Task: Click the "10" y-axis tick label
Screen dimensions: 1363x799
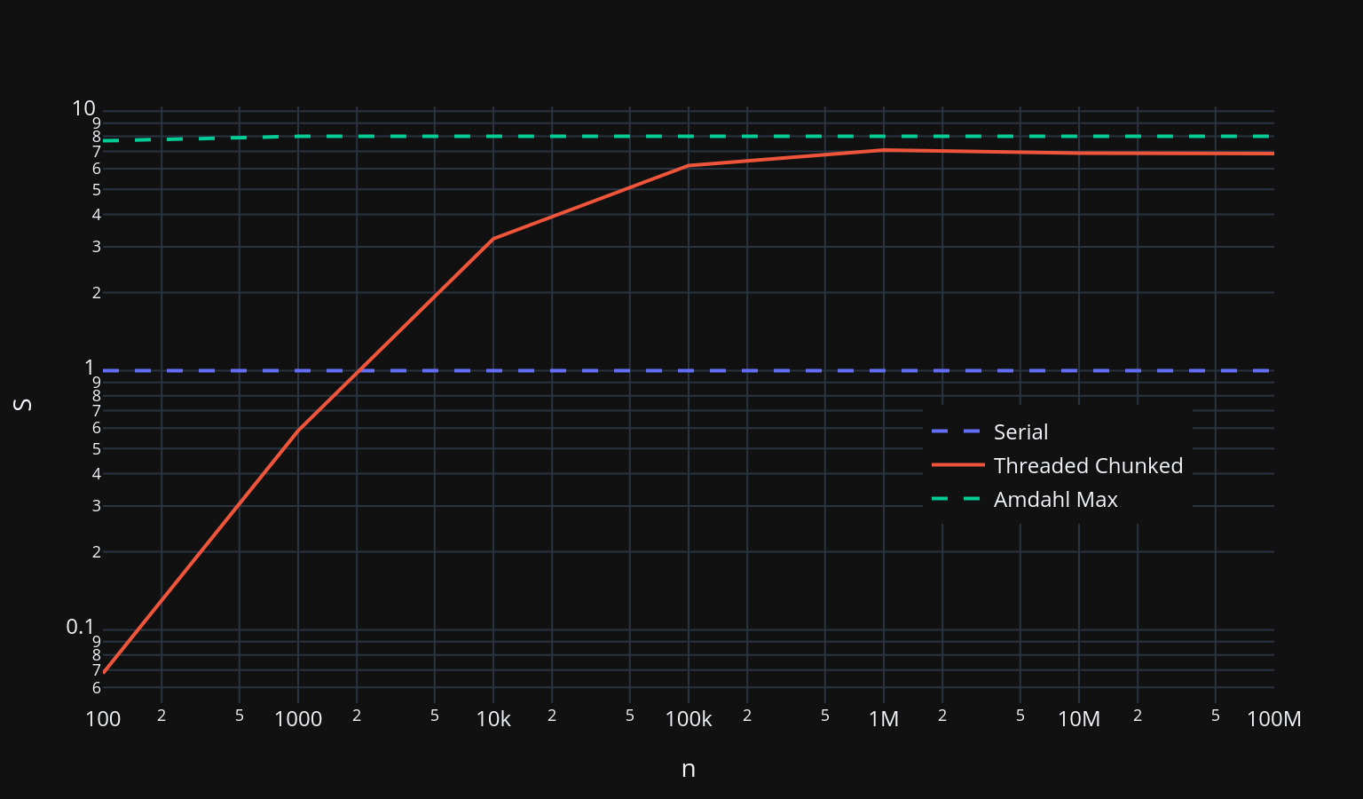Action: pos(83,108)
